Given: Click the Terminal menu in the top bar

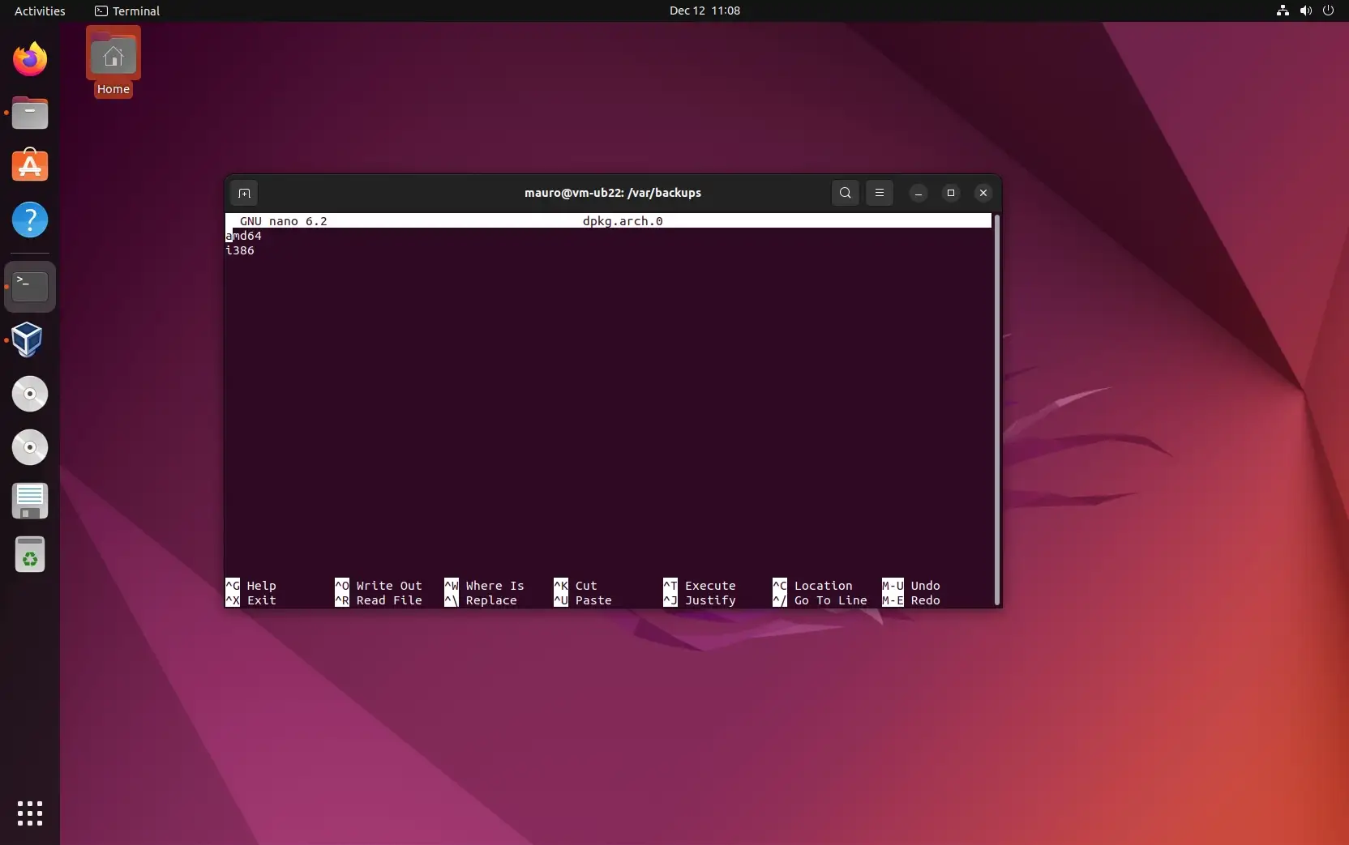Looking at the screenshot, I should click(x=126, y=11).
